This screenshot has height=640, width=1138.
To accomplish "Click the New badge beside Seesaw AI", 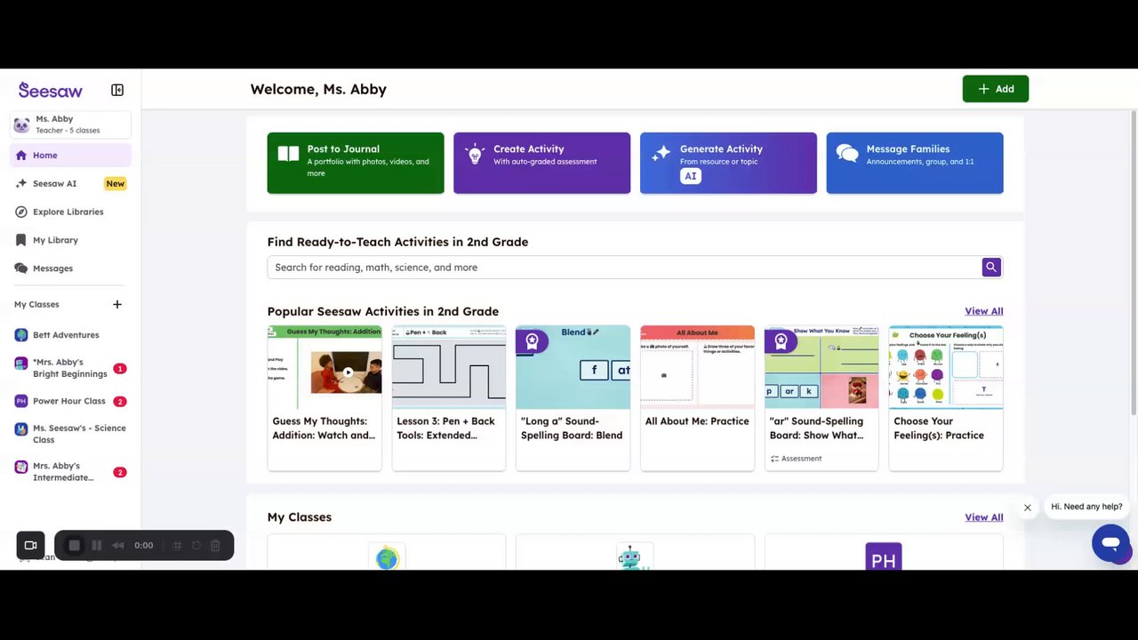I will (116, 184).
